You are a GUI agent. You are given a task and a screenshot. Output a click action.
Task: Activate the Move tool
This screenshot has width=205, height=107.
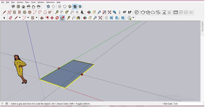(52, 18)
